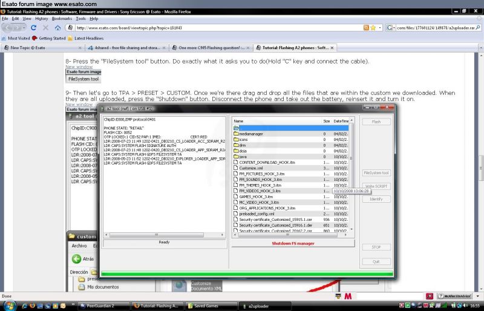Click the green progress bar in a2 tool
The height and width of the screenshot is (311, 484).
[247, 273]
